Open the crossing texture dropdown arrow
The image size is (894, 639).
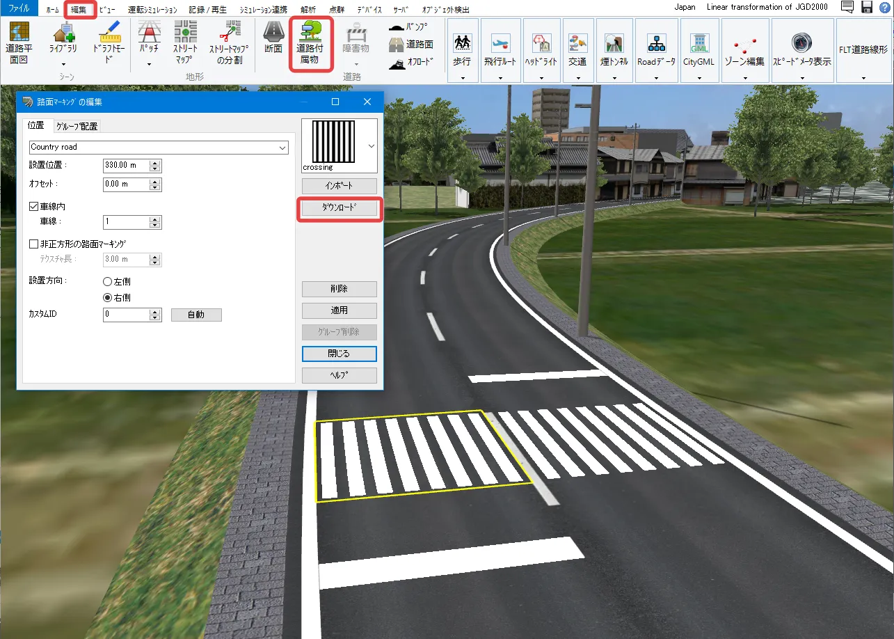point(371,146)
